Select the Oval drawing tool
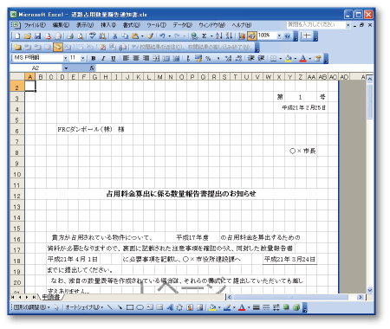 (x=140, y=307)
